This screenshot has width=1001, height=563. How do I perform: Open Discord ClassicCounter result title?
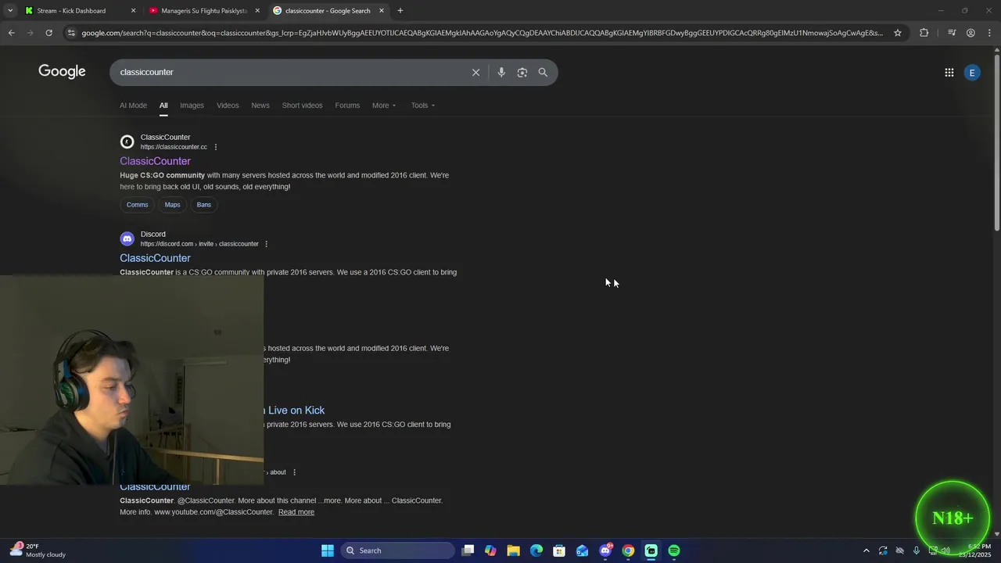(155, 258)
